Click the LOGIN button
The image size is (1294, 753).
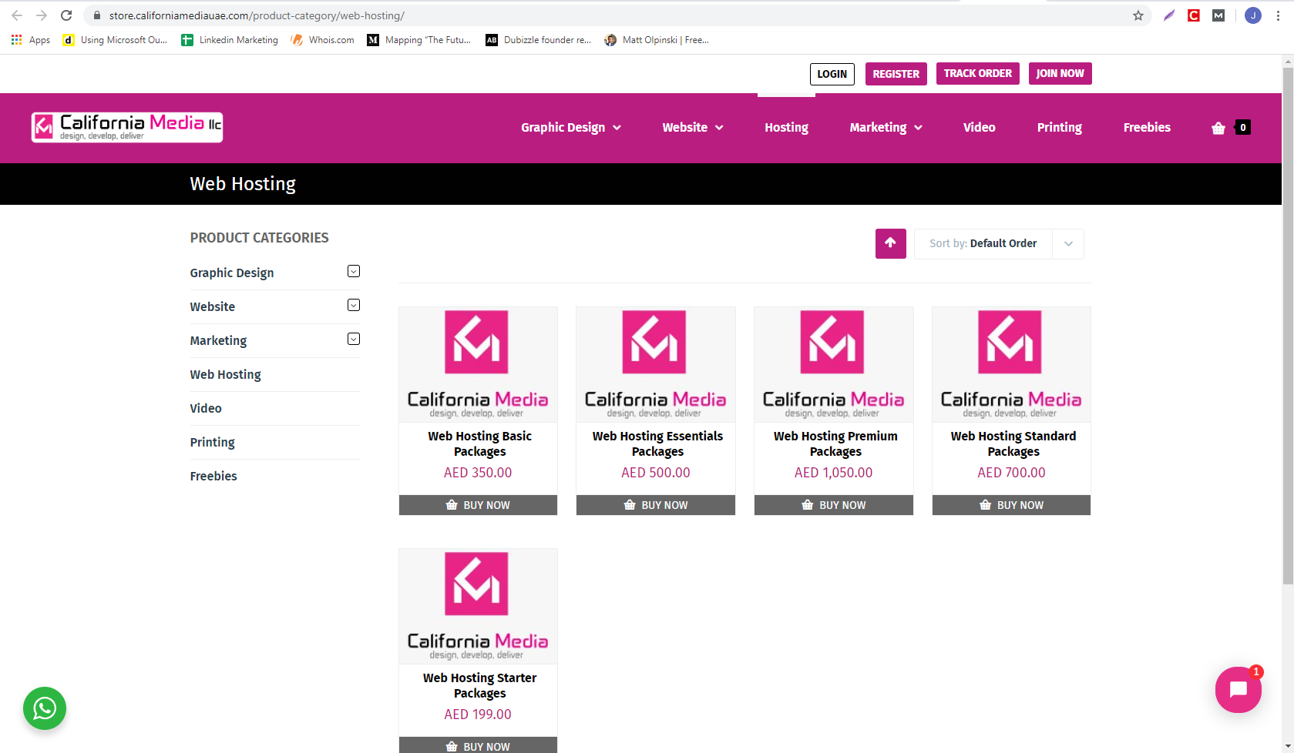click(x=832, y=74)
